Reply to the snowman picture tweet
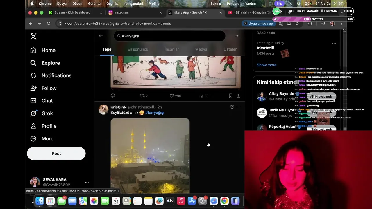The image size is (372, 209). pos(113,96)
